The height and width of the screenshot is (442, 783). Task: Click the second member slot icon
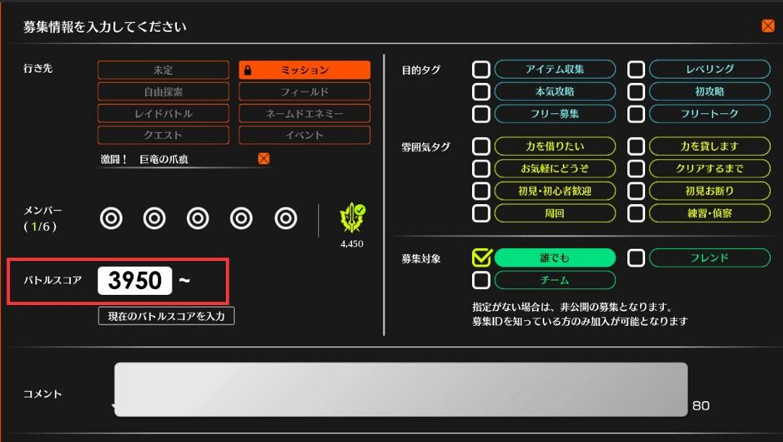155,216
